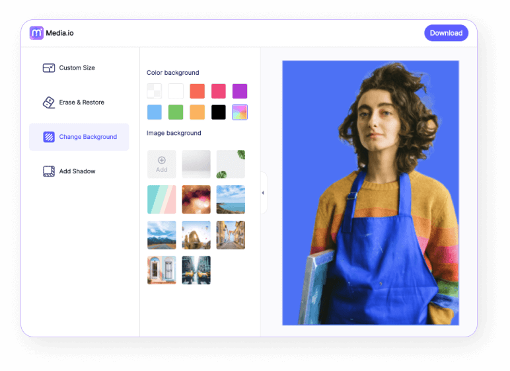Click the Change Background striped icon

(x=48, y=137)
